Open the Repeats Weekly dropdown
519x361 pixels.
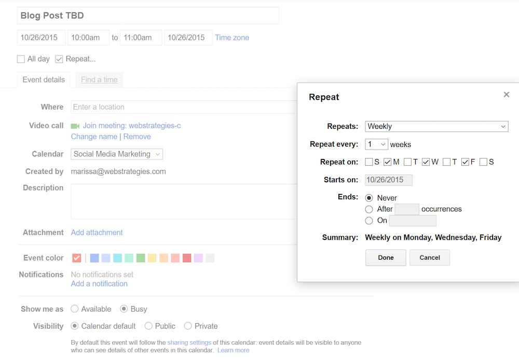pos(436,127)
